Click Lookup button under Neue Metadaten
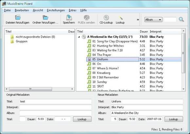The height and width of the screenshot is (134, 190). click(x=174, y=119)
